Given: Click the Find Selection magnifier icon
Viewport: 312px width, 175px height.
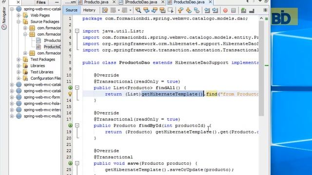Looking at the screenshot, I should pyautogui.click(x=138, y=10).
